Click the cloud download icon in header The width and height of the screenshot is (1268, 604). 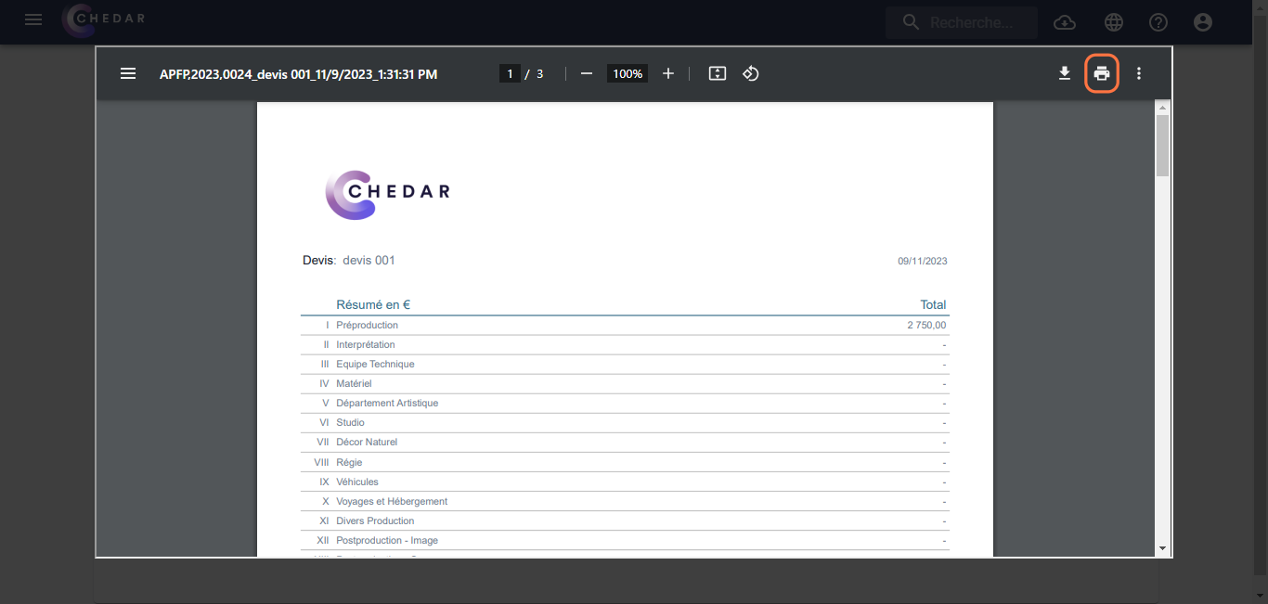point(1065,22)
